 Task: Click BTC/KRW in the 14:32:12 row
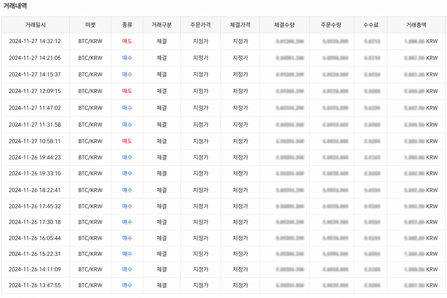pos(91,41)
